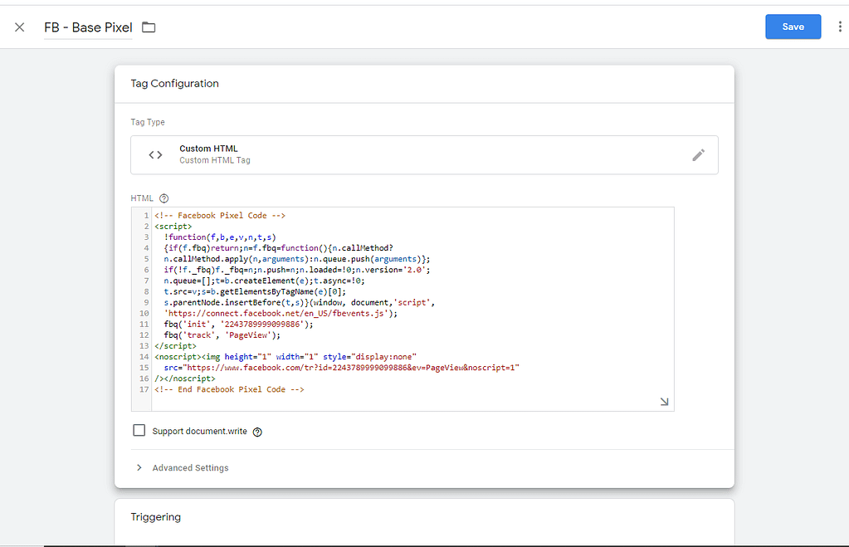The width and height of the screenshot is (849, 547).
Task: Open the Triggering section card
Action: click(x=424, y=521)
